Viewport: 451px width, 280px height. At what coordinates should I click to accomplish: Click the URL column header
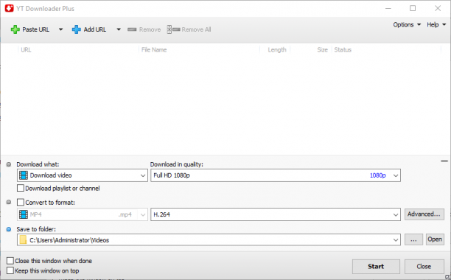(26, 49)
